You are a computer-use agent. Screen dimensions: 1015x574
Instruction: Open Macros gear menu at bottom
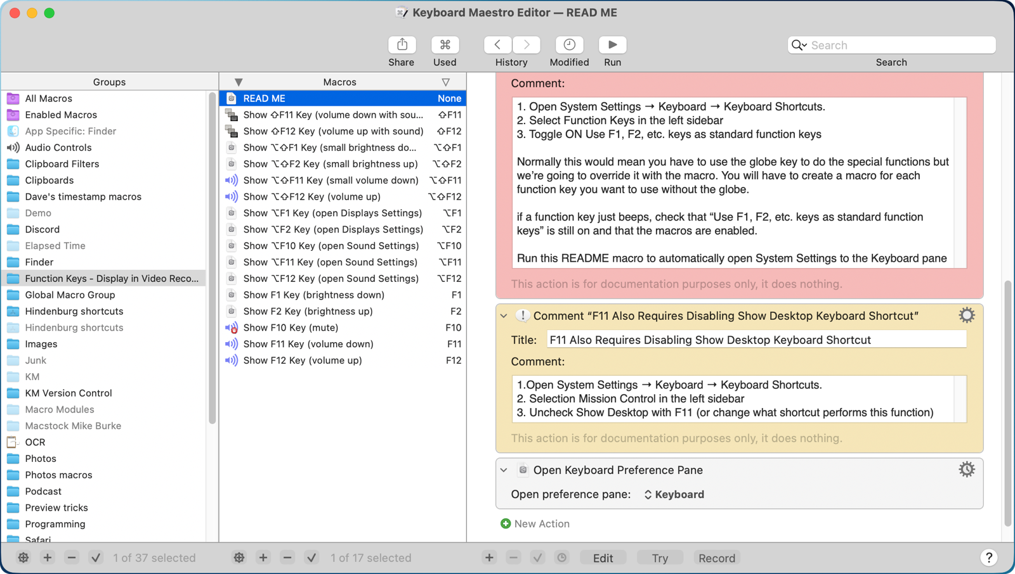(239, 558)
